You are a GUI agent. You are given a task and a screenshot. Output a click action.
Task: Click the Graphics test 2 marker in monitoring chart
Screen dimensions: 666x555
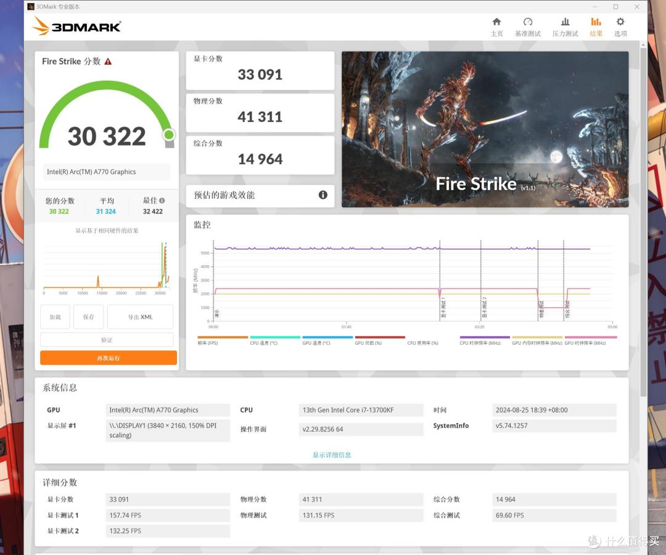484,307
